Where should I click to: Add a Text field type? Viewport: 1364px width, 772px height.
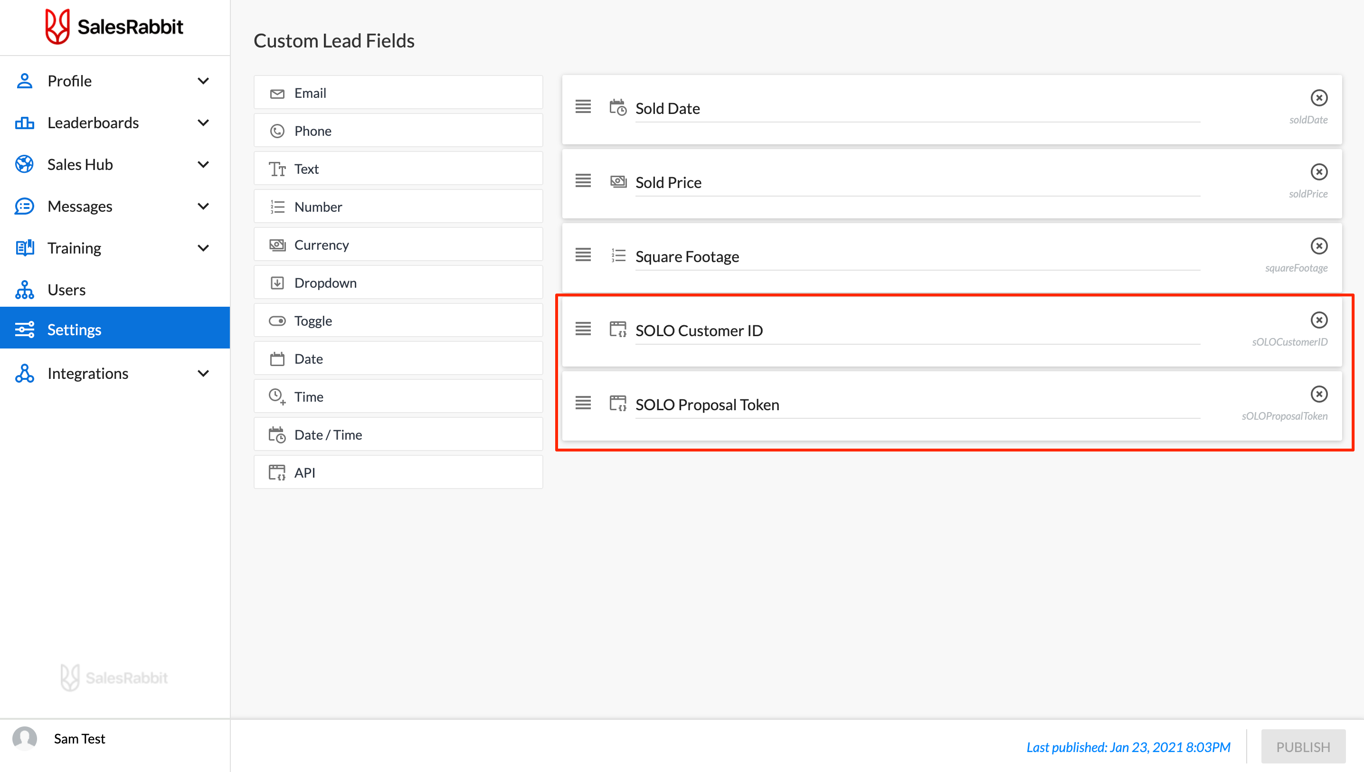[x=398, y=169]
